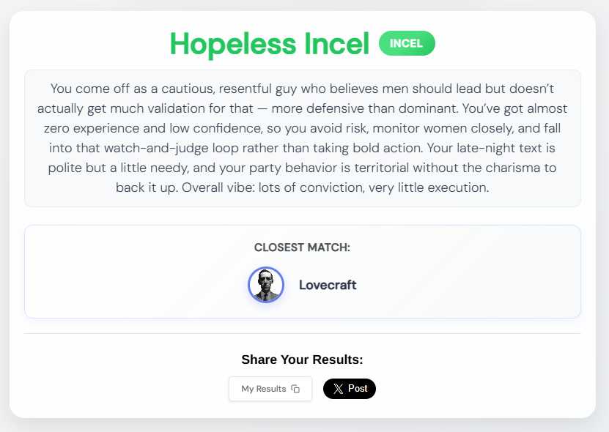Share results with the Post button
The width and height of the screenshot is (609, 432).
350,389
